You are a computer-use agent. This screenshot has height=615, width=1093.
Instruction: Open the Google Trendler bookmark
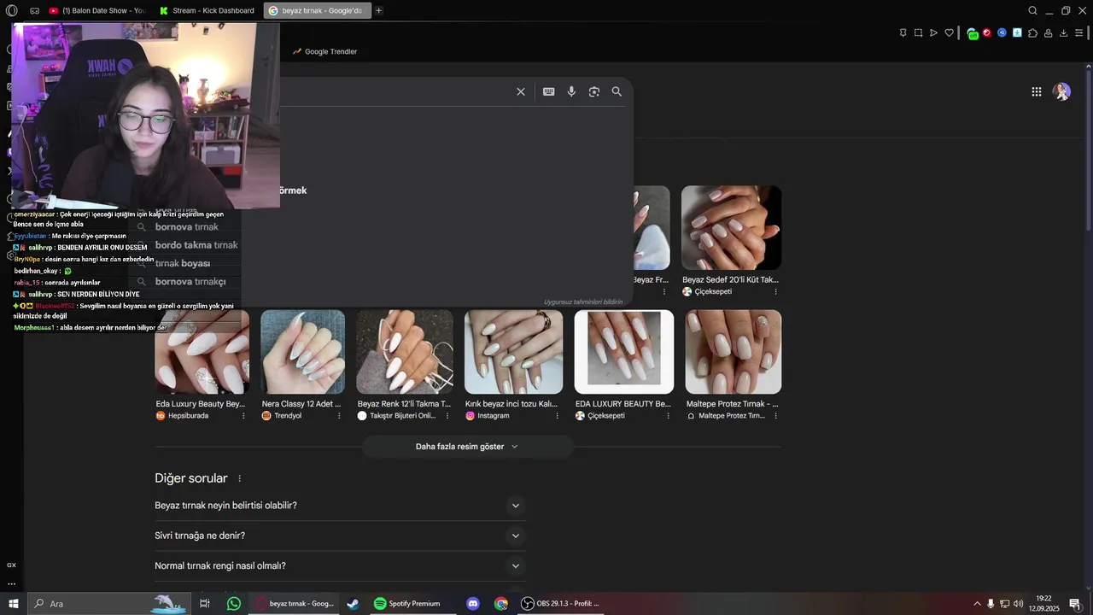[324, 51]
